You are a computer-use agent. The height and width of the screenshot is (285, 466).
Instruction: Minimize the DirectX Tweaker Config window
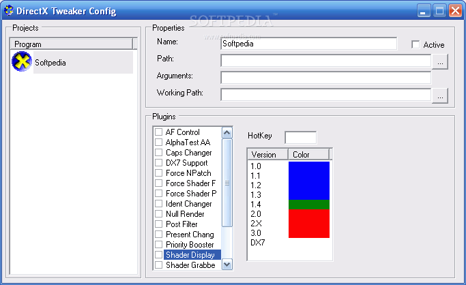[x=424, y=11]
